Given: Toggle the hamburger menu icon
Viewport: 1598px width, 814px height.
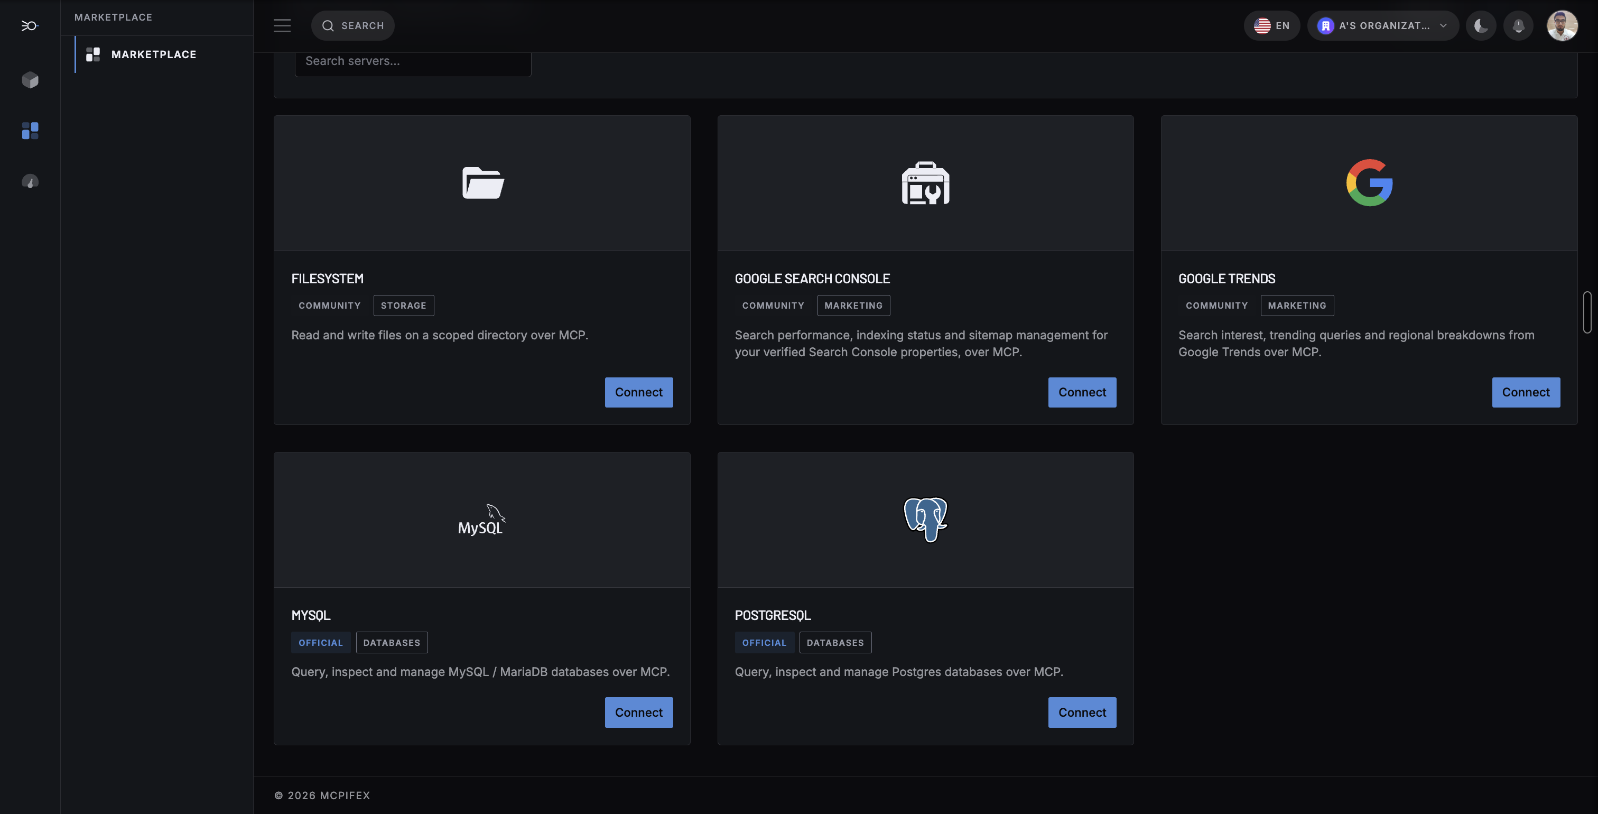Looking at the screenshot, I should click(282, 25).
